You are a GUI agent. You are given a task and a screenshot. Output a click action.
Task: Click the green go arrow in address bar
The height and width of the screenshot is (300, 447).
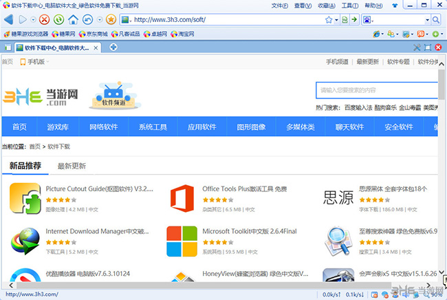point(354,19)
